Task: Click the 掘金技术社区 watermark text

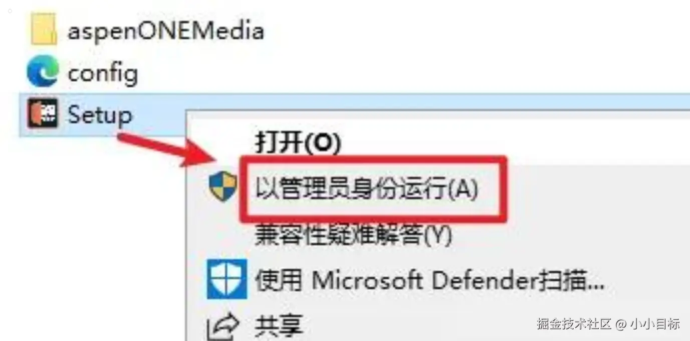Action: point(574,323)
